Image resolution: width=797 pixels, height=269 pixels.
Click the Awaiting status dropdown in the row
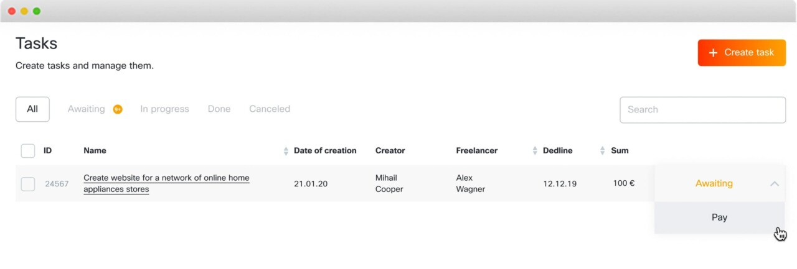(x=714, y=184)
